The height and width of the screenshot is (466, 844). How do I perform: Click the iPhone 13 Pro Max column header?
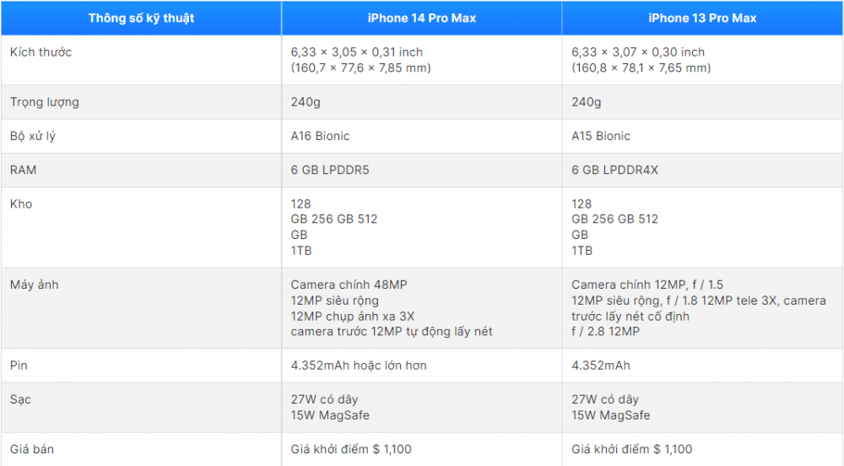coord(702,18)
